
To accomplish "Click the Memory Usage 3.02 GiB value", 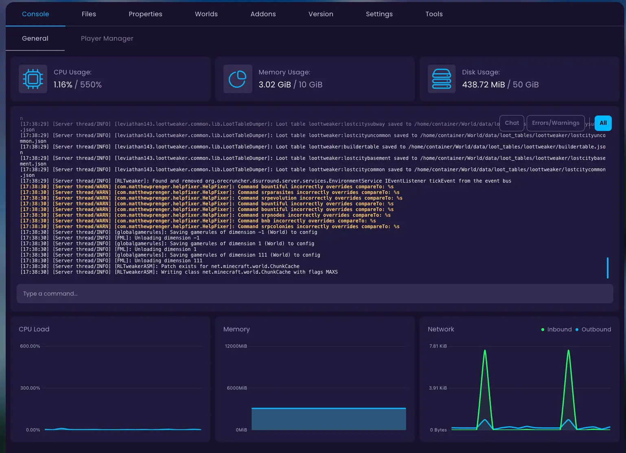I will pos(275,85).
